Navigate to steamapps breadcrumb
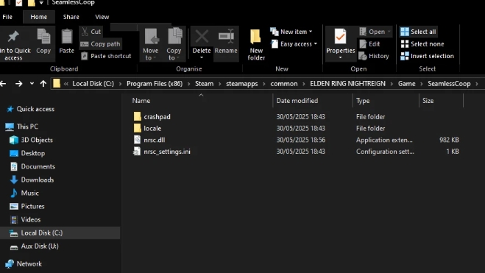Image resolution: width=485 pixels, height=273 pixels. 242,84
